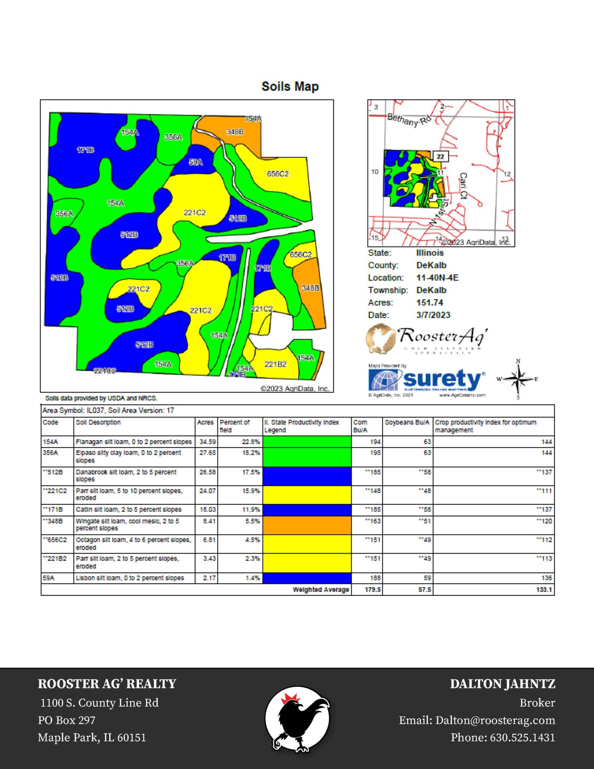This screenshot has height=769, width=594.
Task: Click the 221B2 label on the soils map
Action: coord(275,364)
